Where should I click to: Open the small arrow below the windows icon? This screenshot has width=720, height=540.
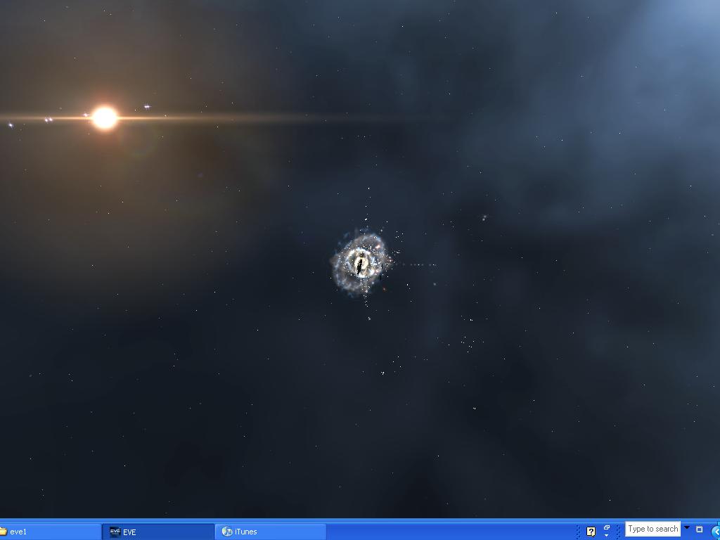click(x=607, y=535)
